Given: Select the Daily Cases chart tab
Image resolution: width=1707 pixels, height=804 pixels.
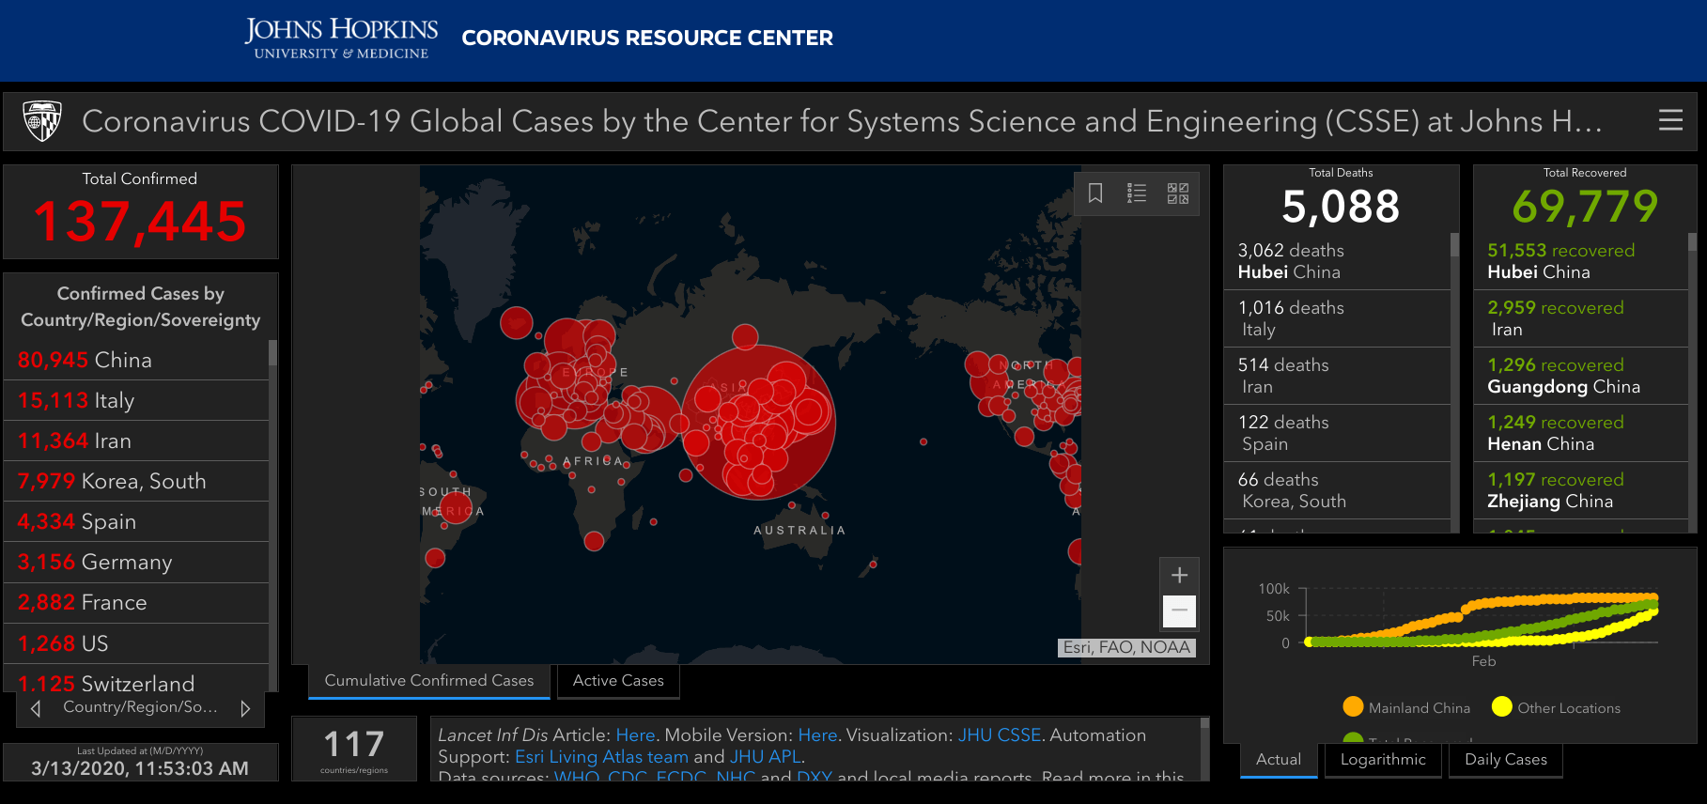Looking at the screenshot, I should click(x=1506, y=760).
